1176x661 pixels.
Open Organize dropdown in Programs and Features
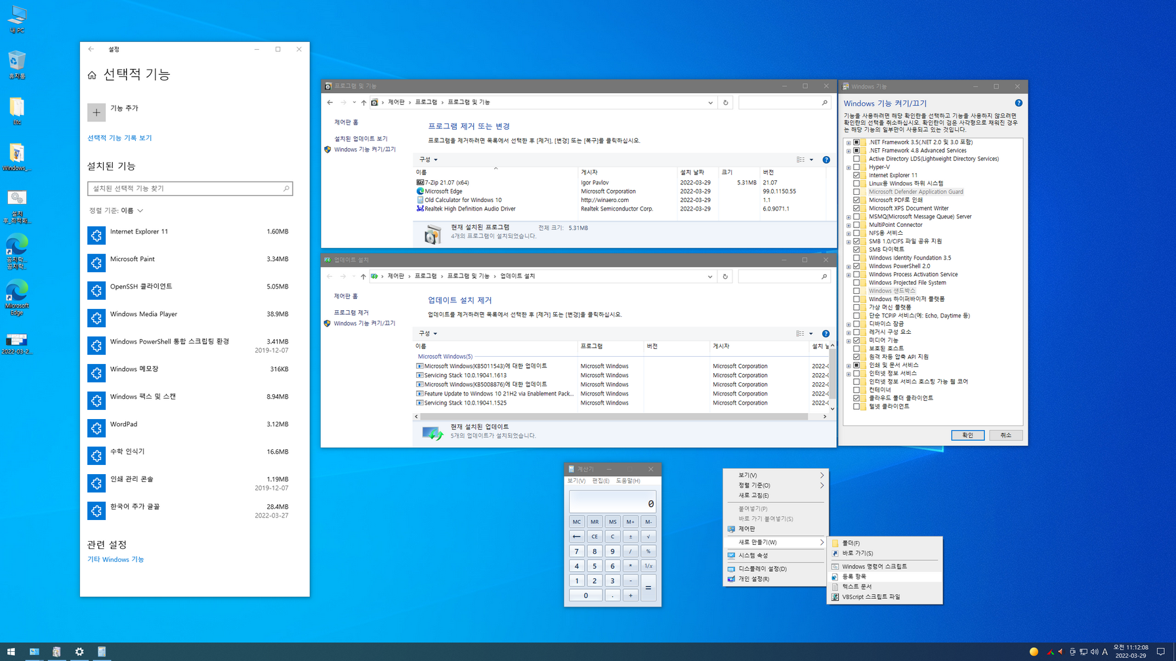(x=428, y=159)
